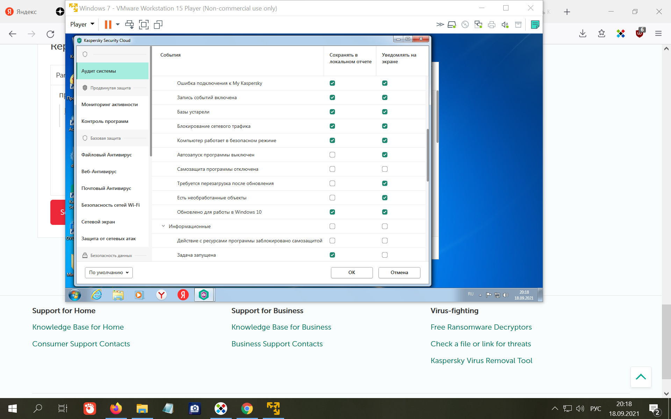The image size is (671, 419).
Task: Open the Player menu dropdown
Action: pos(82,24)
